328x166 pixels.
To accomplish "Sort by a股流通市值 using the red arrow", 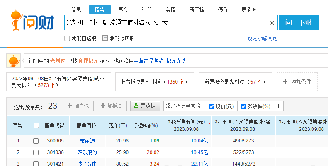I will pyautogui.click(x=209, y=125).
